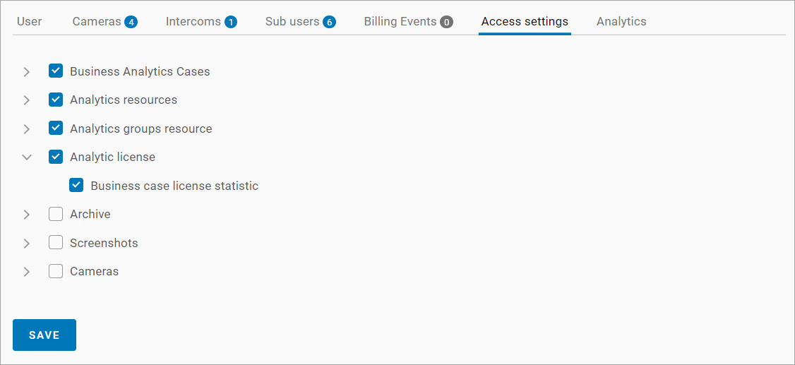This screenshot has height=365, width=795.
Task: Enable the Archive checkbox
Action: point(56,214)
